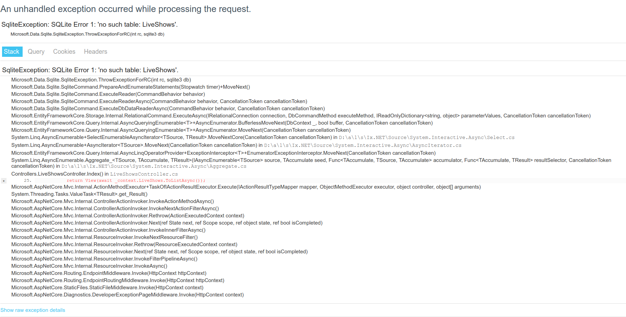
Task: Expand source code around line 25
Action: (4, 181)
